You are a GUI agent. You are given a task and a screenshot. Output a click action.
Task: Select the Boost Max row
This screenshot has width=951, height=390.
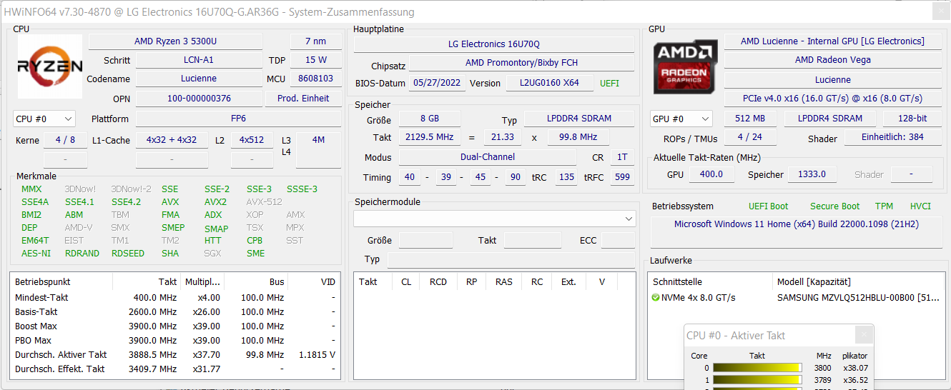click(x=175, y=326)
